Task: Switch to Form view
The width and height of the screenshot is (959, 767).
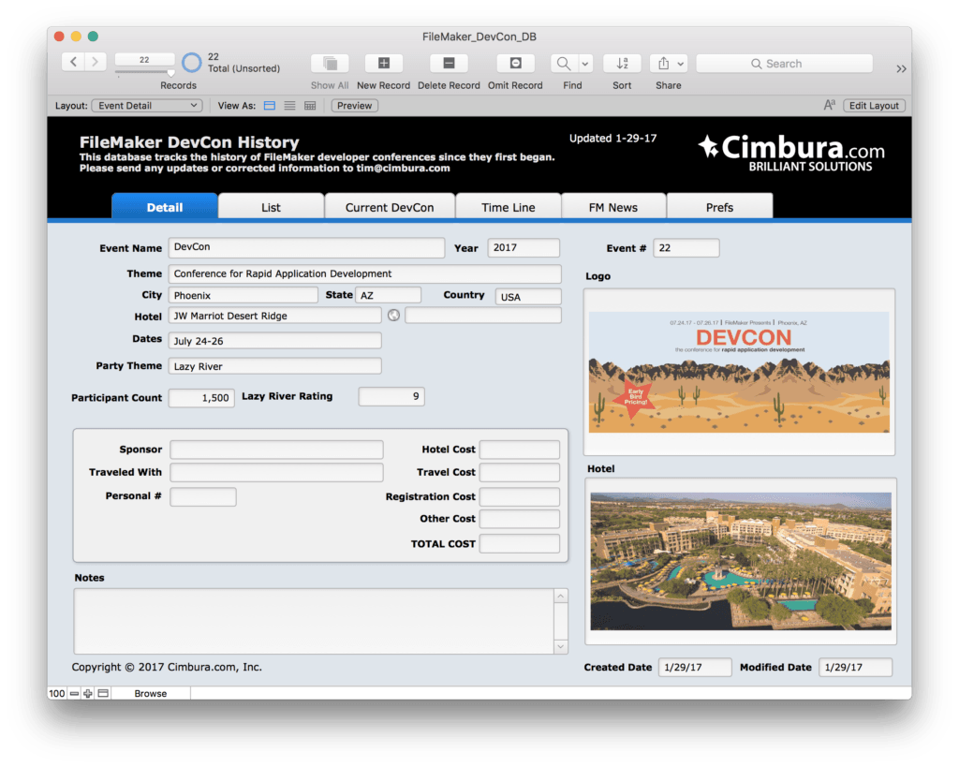Action: [270, 106]
